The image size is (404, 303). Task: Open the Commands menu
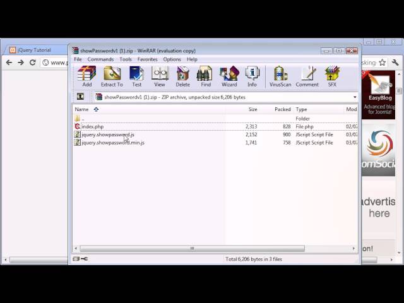(100, 59)
